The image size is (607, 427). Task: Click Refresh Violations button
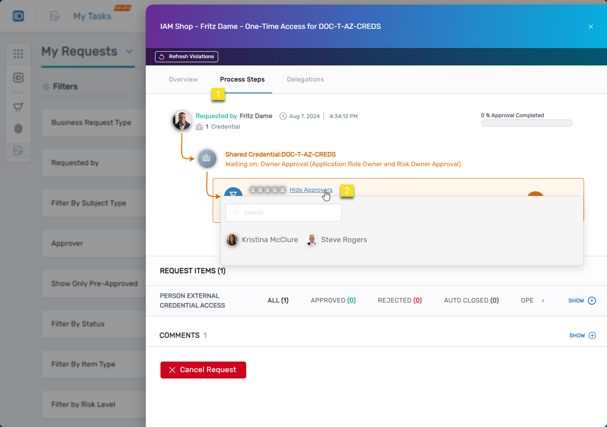(x=187, y=57)
